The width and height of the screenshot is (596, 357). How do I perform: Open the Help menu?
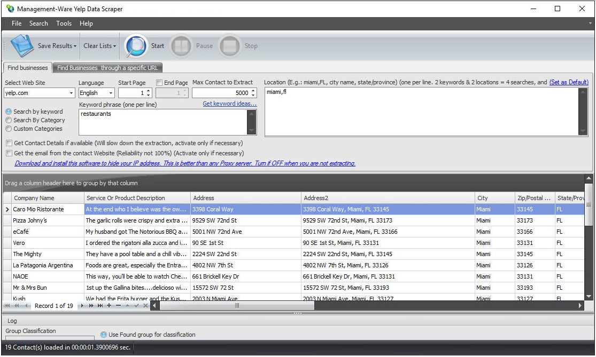click(86, 23)
